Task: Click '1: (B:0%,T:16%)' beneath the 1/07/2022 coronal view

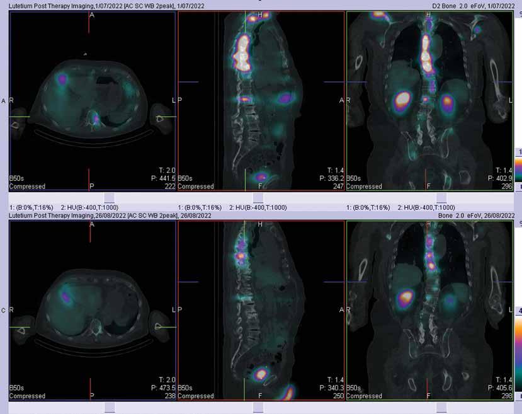Action: click(x=368, y=207)
